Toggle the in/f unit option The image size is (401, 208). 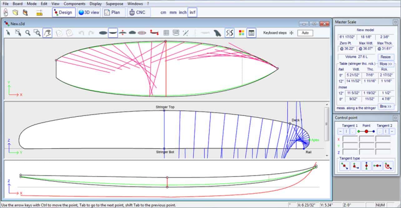(192, 12)
